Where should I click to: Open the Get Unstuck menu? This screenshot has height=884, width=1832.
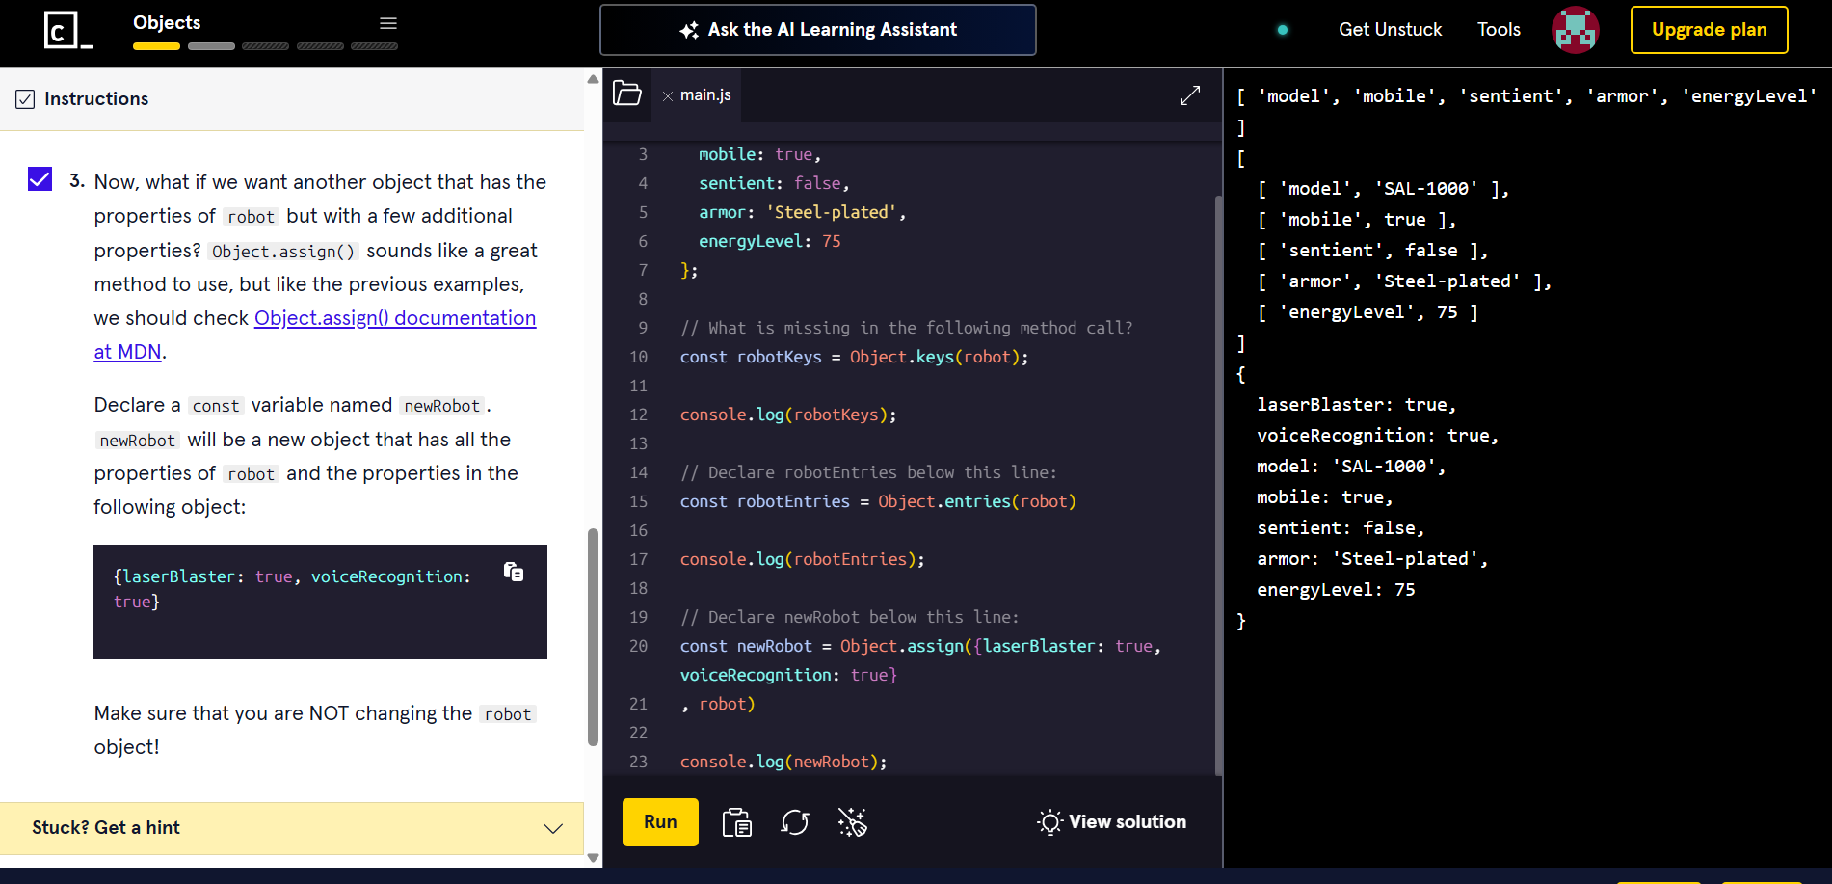[x=1390, y=30]
